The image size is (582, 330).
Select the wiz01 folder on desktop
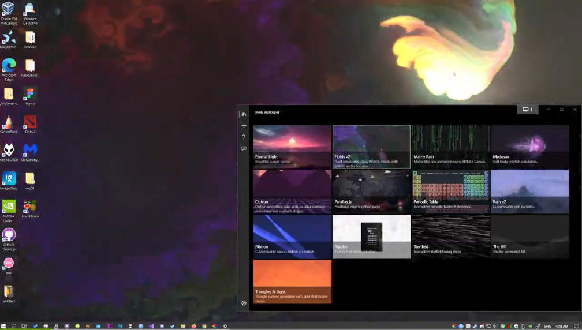pos(30,181)
